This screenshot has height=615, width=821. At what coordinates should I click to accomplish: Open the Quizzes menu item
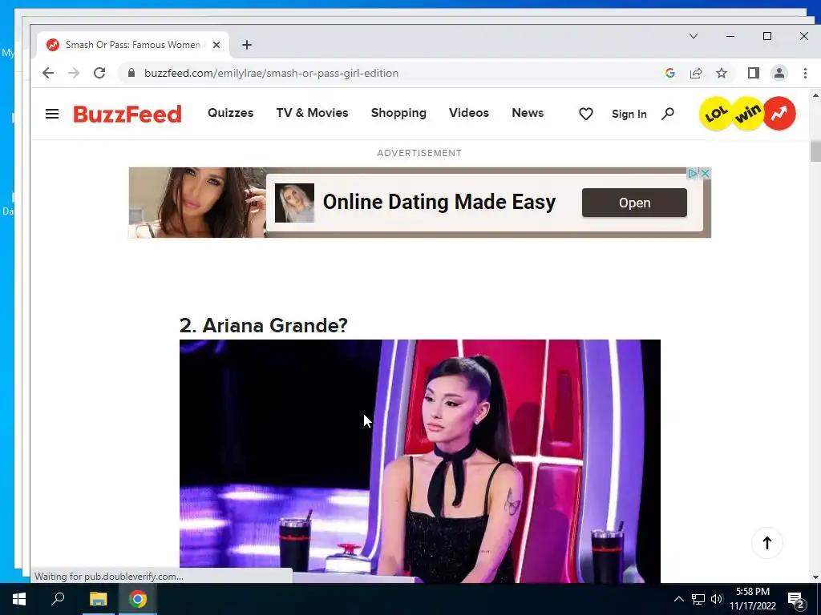point(230,113)
